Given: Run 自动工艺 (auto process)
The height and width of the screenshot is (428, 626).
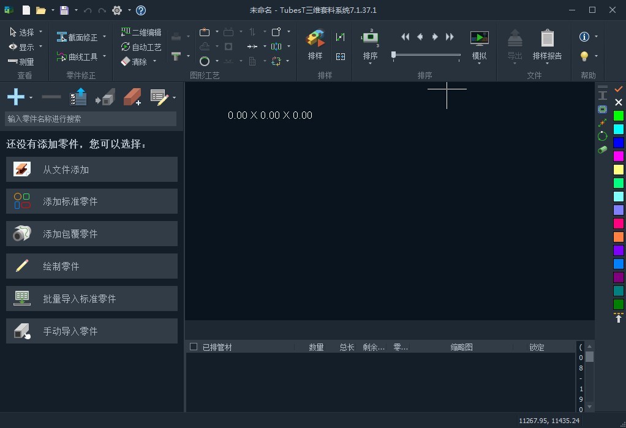Looking at the screenshot, I should (142, 47).
